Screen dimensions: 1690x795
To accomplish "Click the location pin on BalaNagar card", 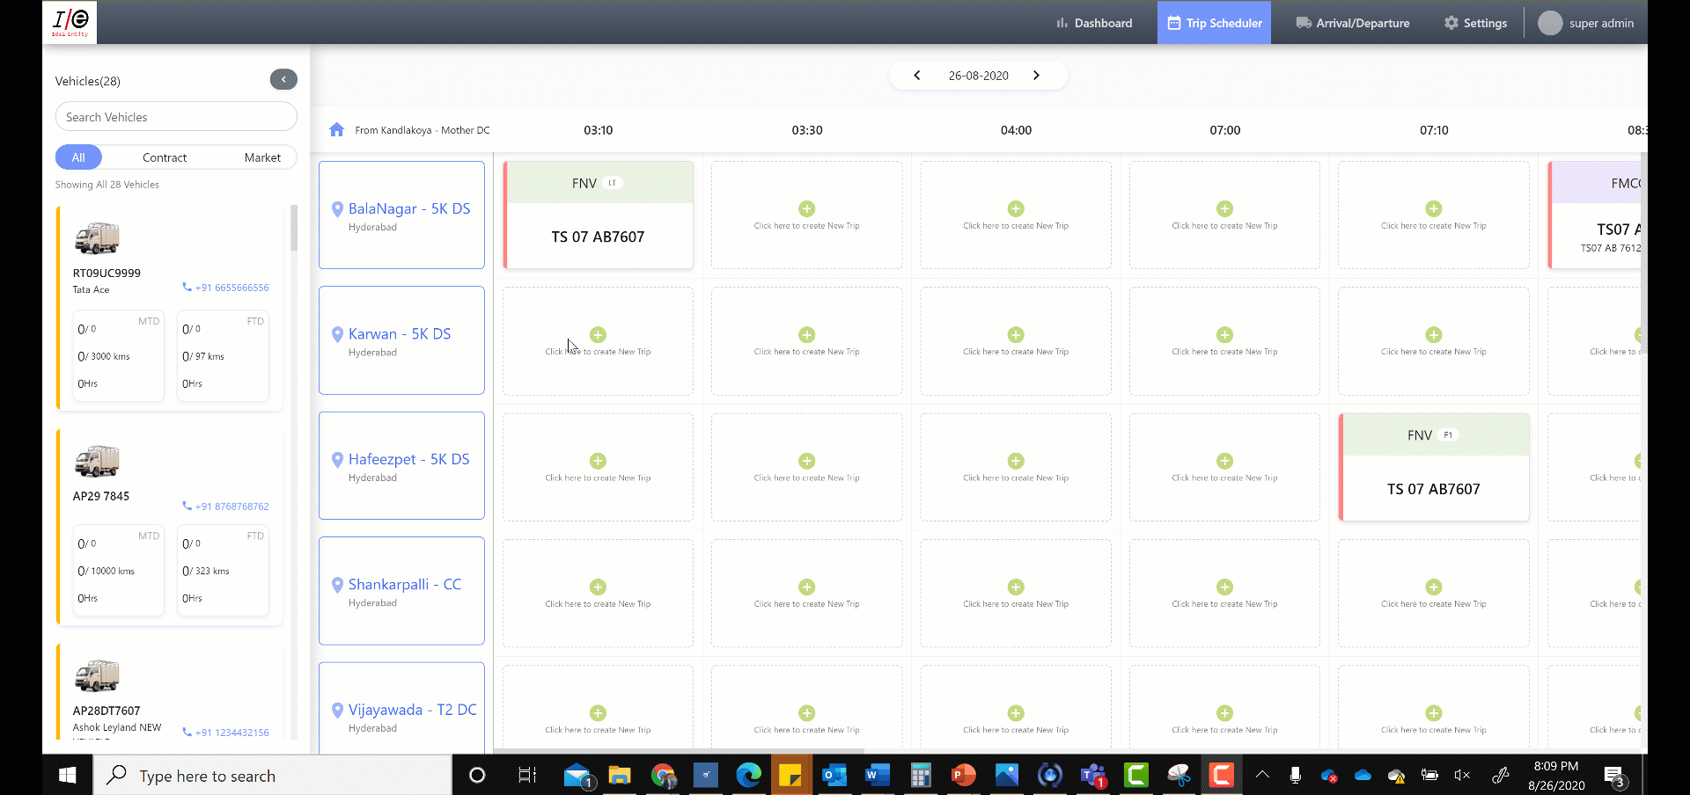I will point(337,209).
